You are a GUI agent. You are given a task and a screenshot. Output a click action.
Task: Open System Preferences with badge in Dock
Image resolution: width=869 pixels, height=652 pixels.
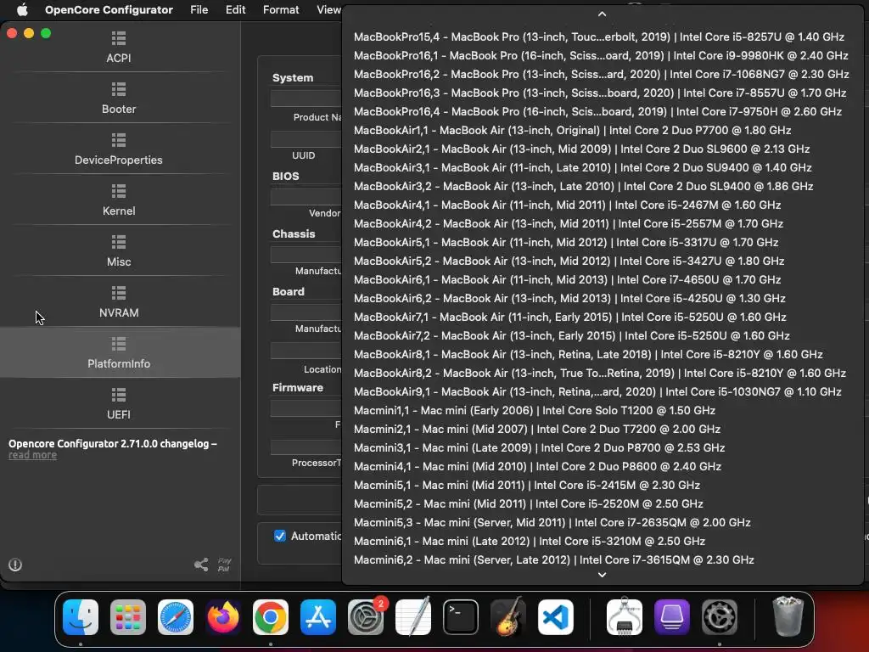[x=366, y=617]
